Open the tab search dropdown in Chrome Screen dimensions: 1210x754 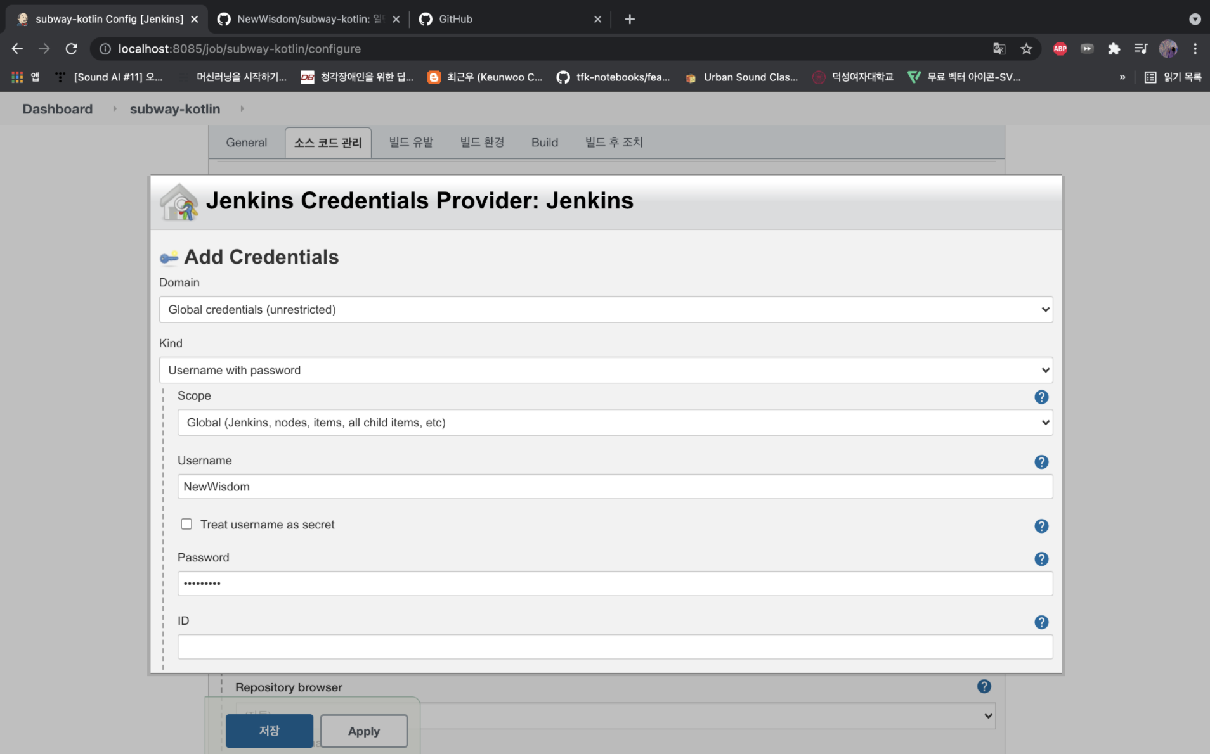1195,19
